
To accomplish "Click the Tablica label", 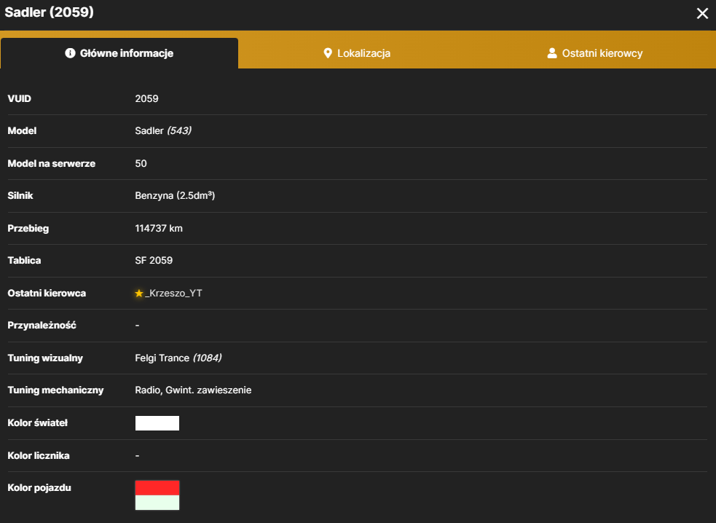I will [24, 260].
